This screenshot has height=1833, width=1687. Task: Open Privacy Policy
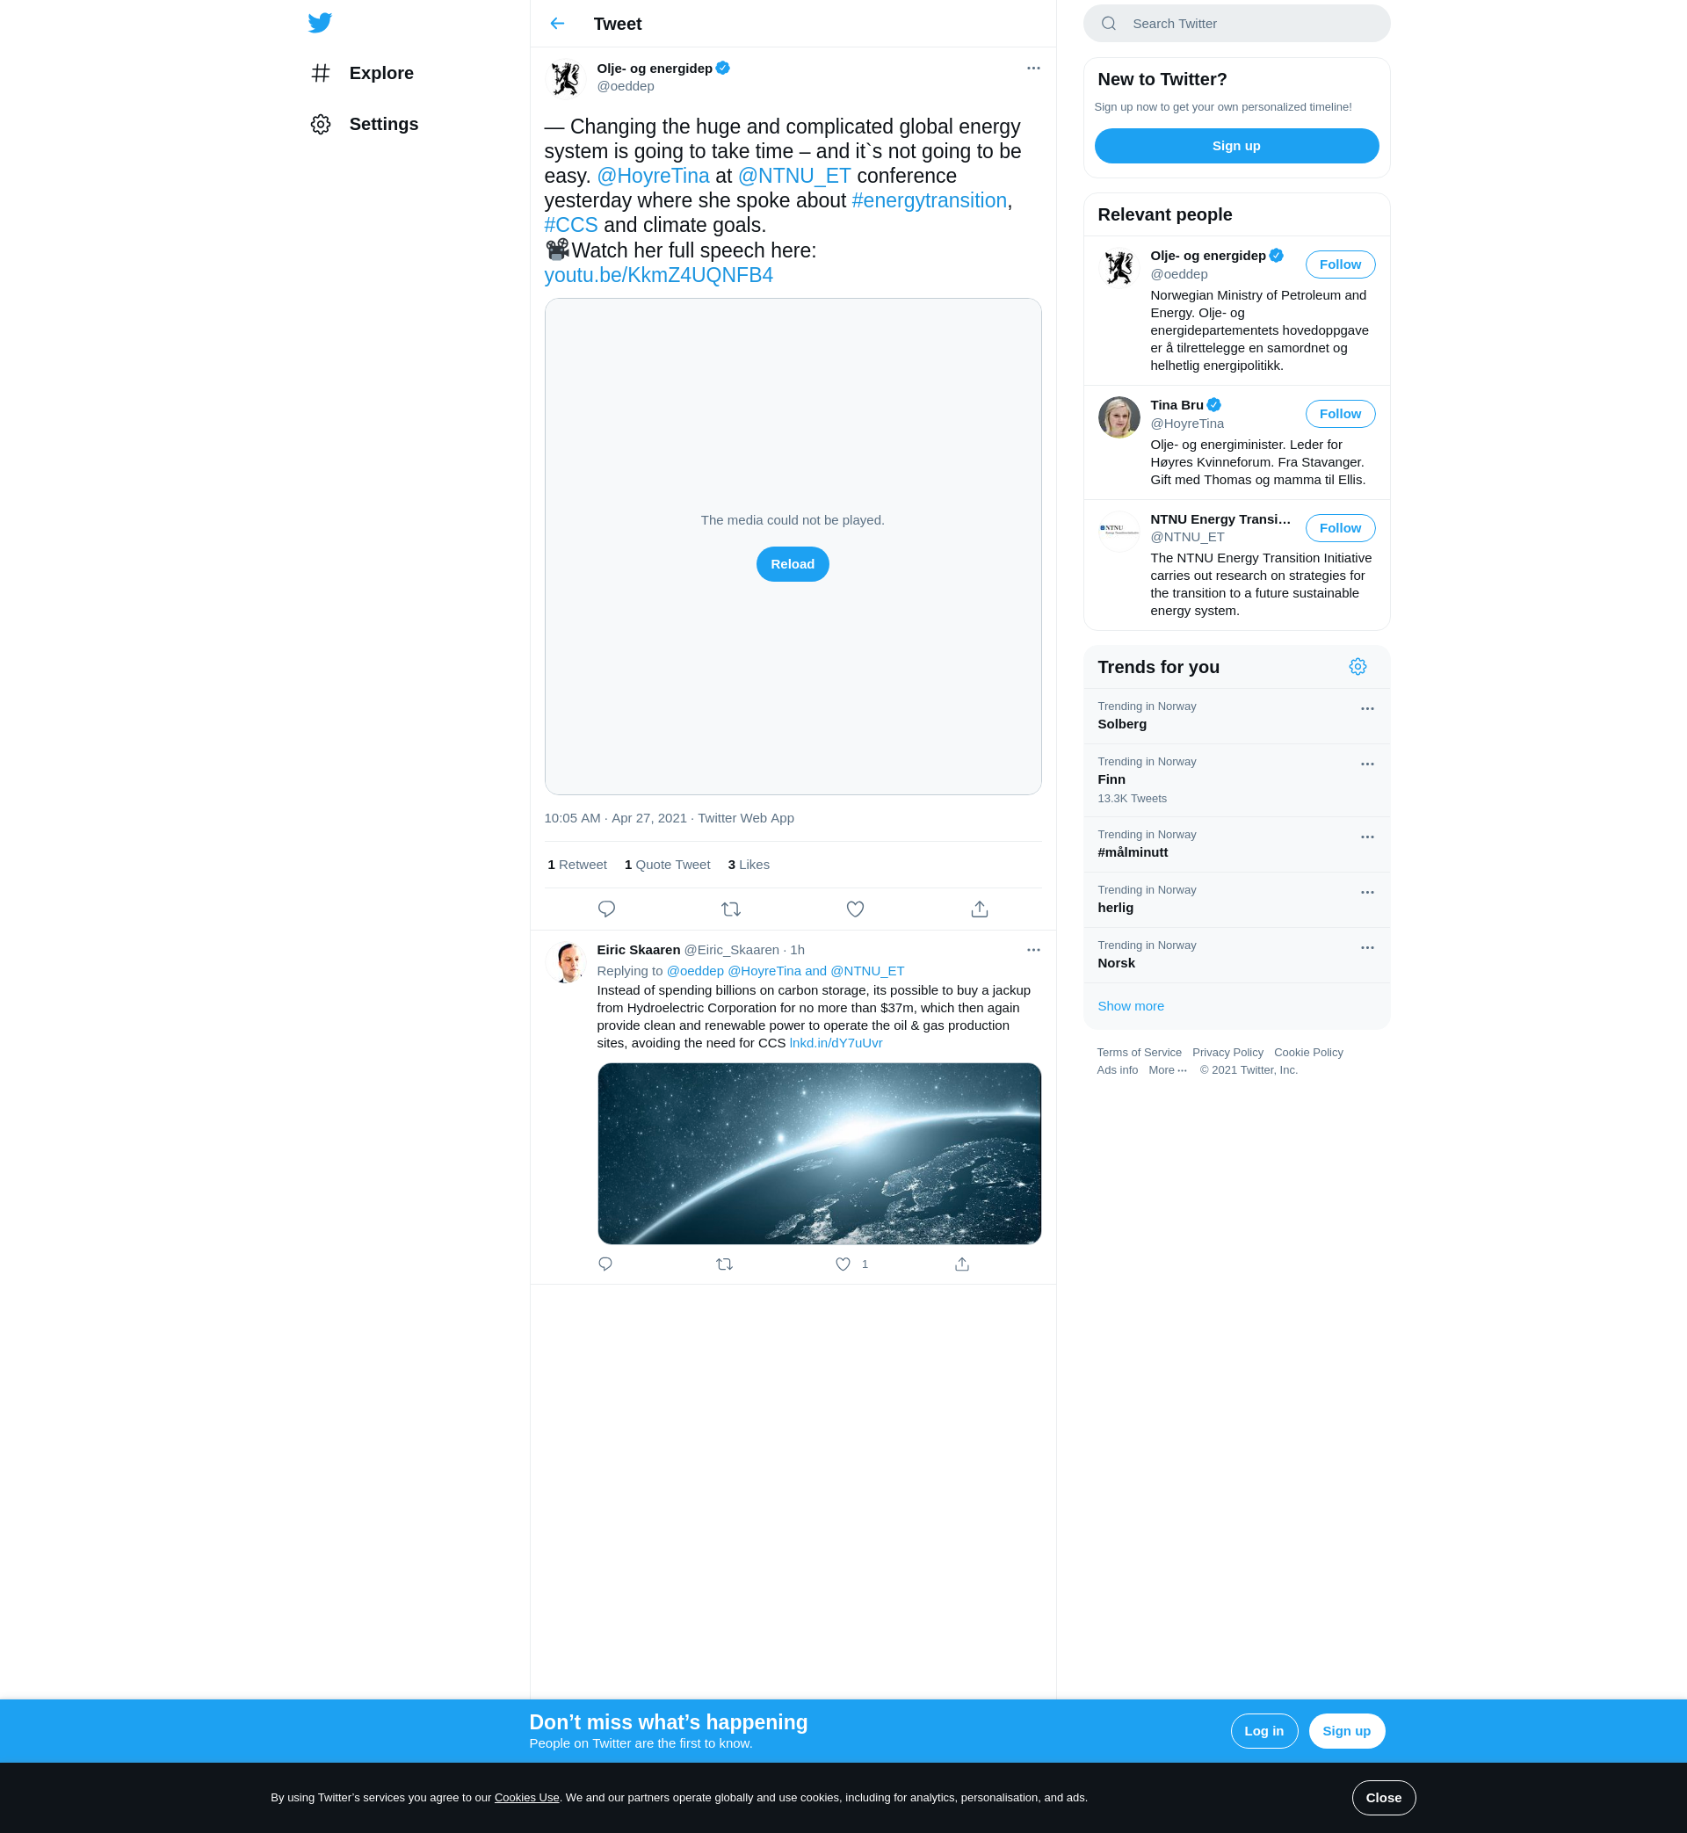pyautogui.click(x=1227, y=1053)
